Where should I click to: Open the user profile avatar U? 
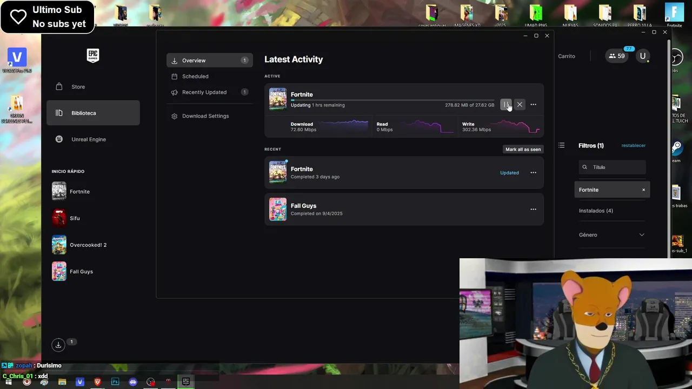[643, 56]
